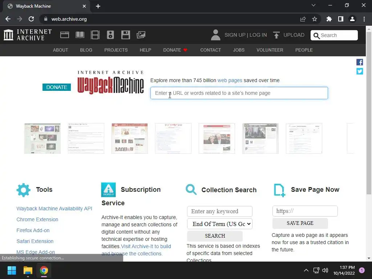372x279 pixels.
Task: Click the SAVE PAGE button
Action: click(300, 223)
